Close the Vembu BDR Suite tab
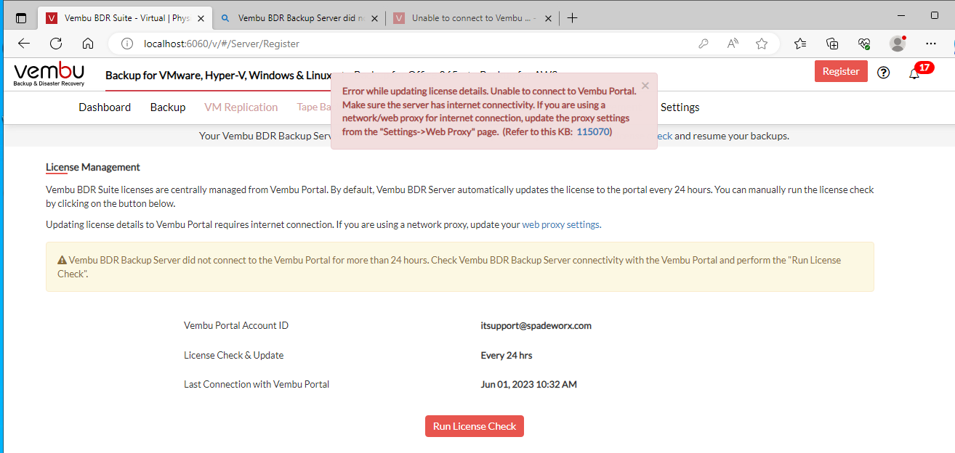This screenshot has height=453, width=955. pos(201,18)
